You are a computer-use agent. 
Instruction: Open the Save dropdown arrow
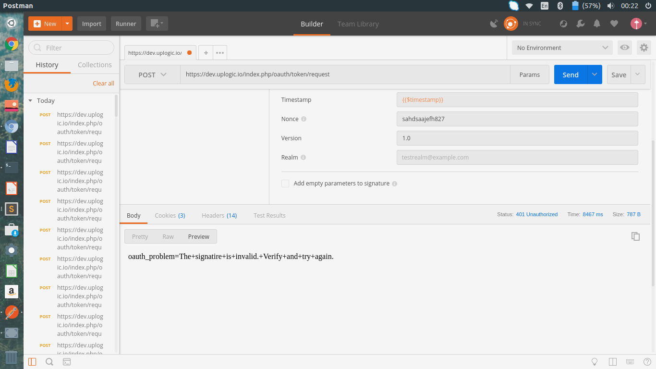point(638,74)
